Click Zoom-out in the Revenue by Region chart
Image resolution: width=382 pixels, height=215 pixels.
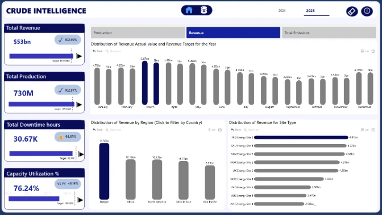coord(113,130)
